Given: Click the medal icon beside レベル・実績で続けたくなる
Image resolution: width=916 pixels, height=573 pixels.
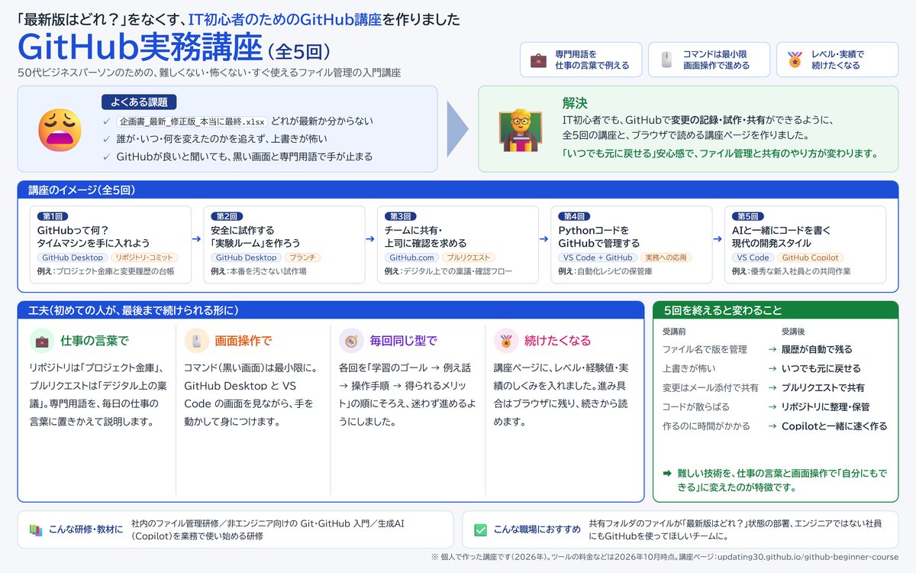Looking at the screenshot, I should 795,60.
